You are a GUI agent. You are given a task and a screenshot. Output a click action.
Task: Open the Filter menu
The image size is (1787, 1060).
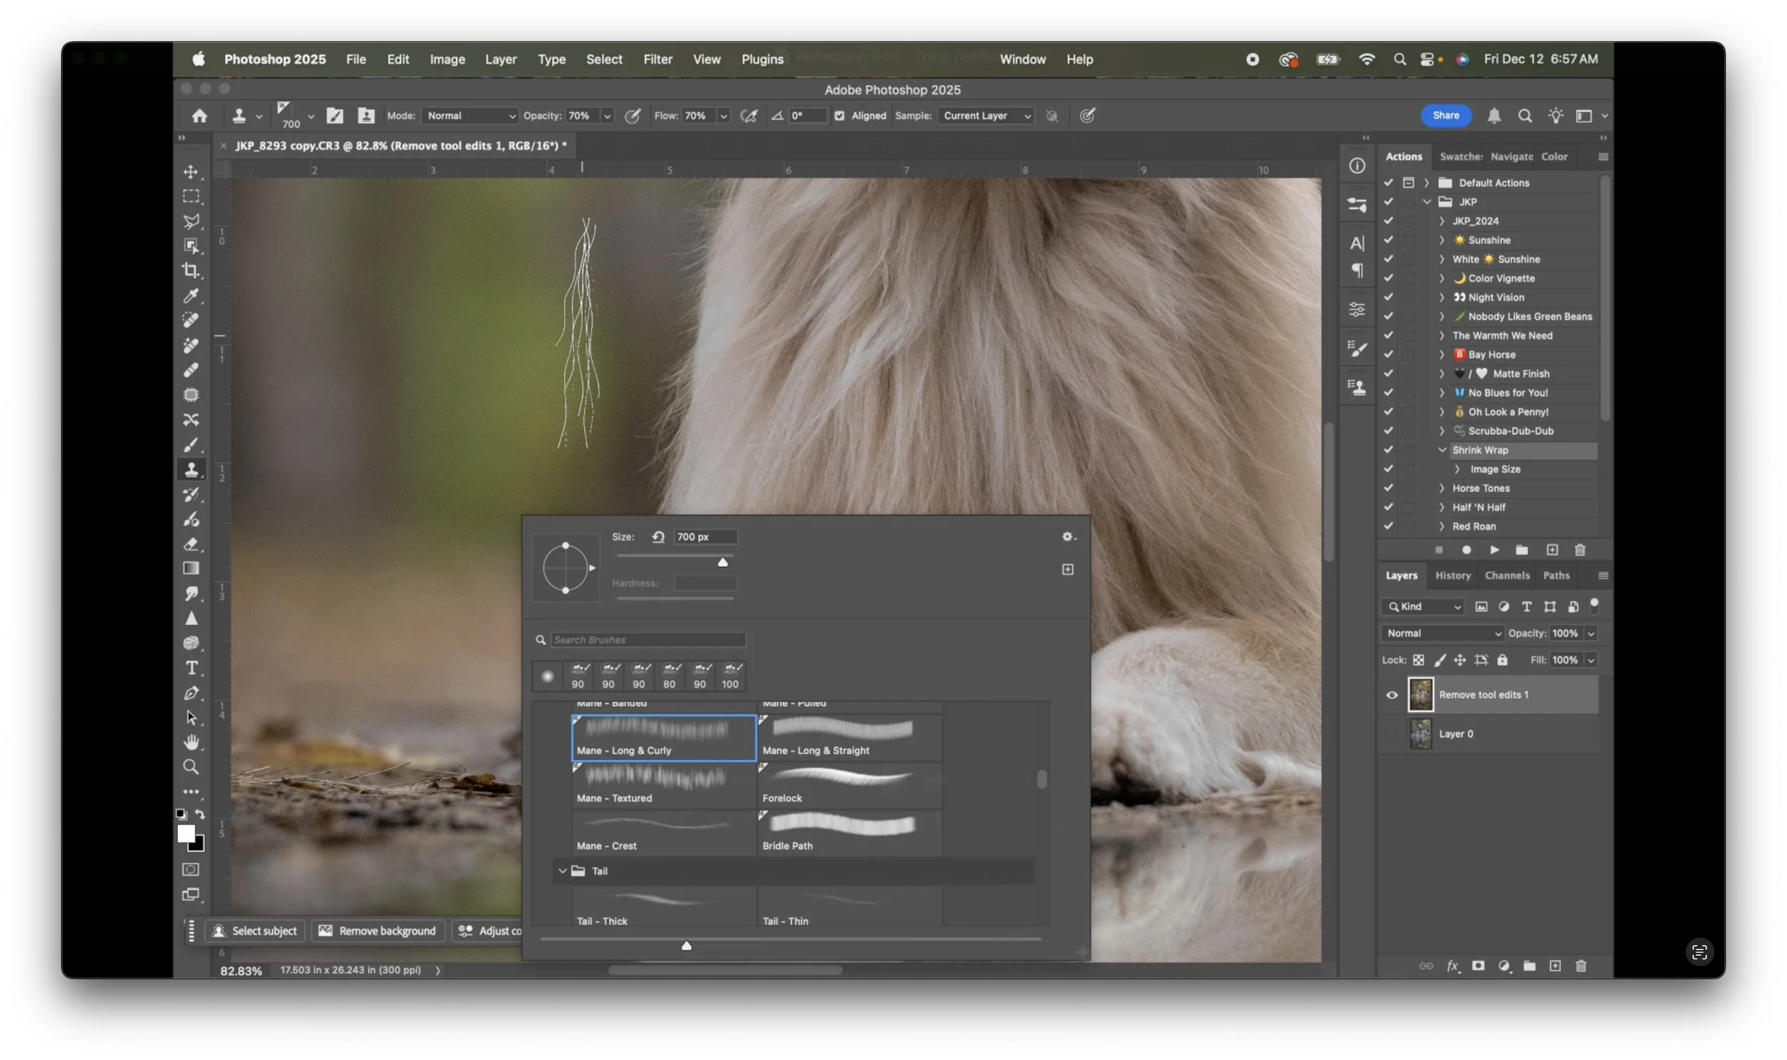pyautogui.click(x=657, y=59)
